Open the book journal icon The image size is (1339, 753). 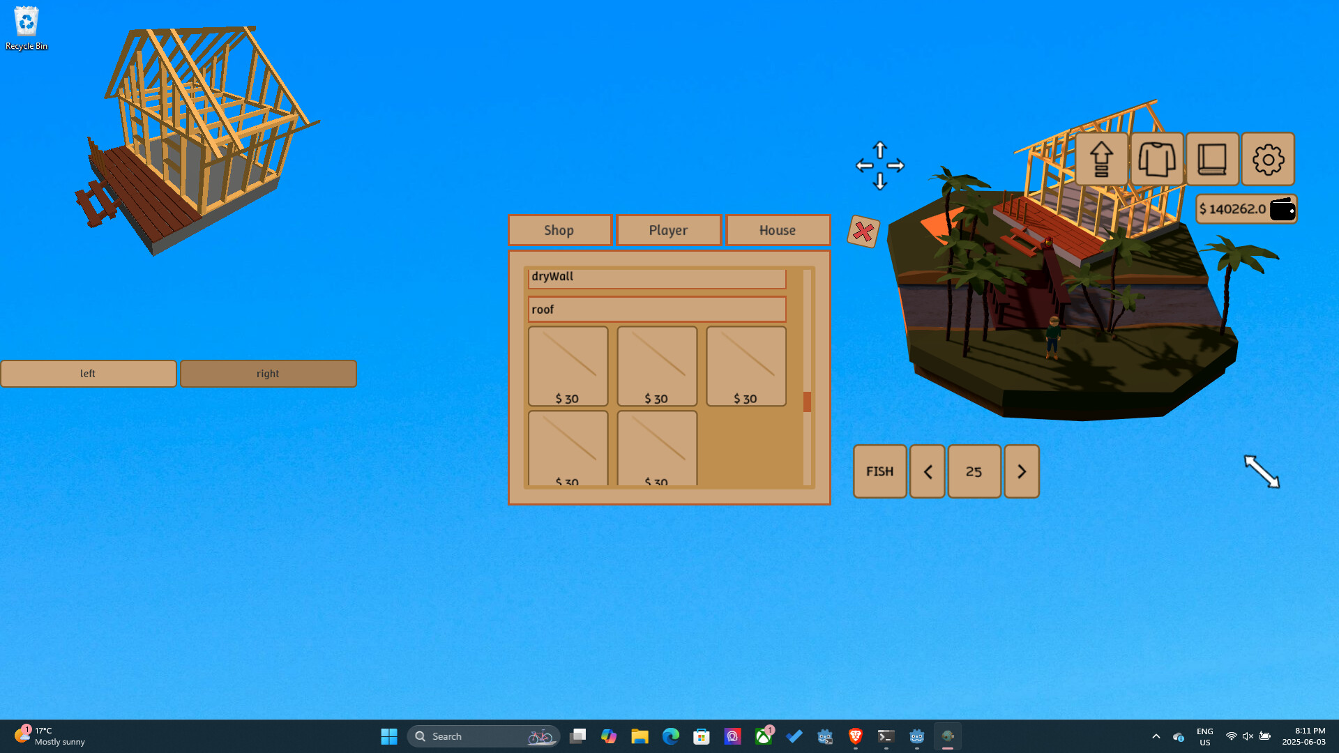1212,159
